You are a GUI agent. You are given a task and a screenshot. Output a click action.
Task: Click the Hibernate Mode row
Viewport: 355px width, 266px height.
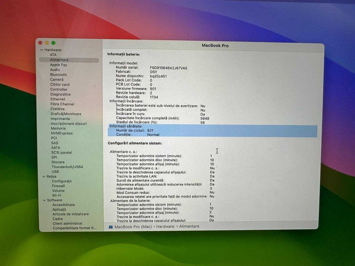coord(164,188)
